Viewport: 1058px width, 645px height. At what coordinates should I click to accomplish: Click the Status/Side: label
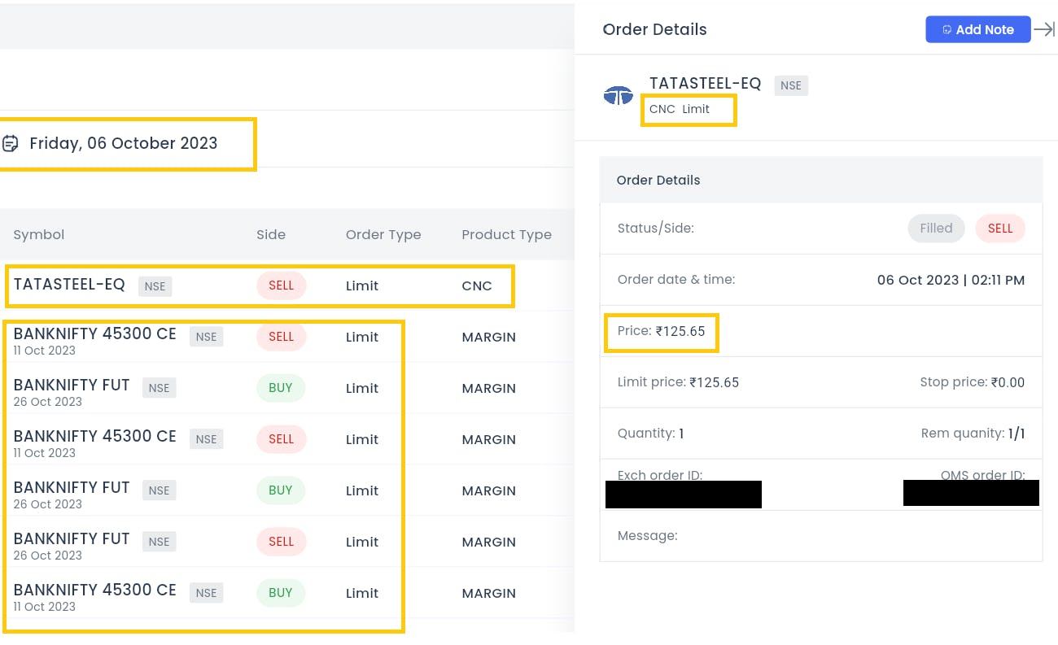(656, 229)
